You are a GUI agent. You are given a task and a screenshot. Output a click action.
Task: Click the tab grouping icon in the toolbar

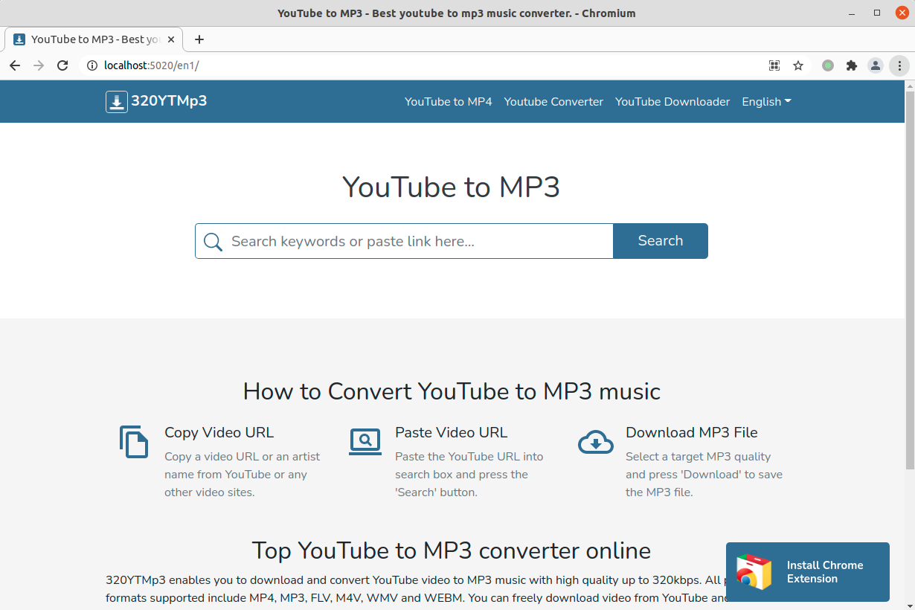[774, 65]
